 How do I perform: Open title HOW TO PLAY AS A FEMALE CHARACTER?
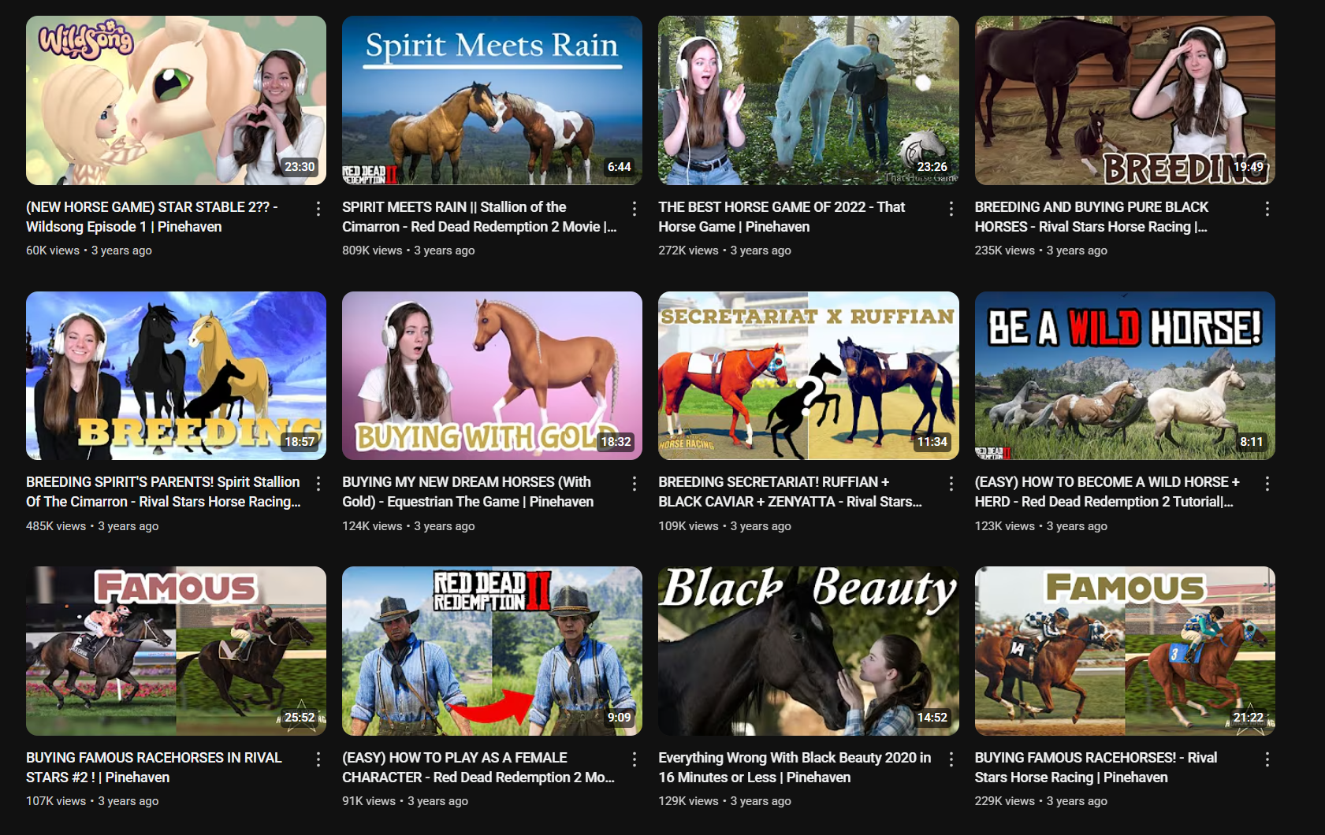[x=478, y=767]
